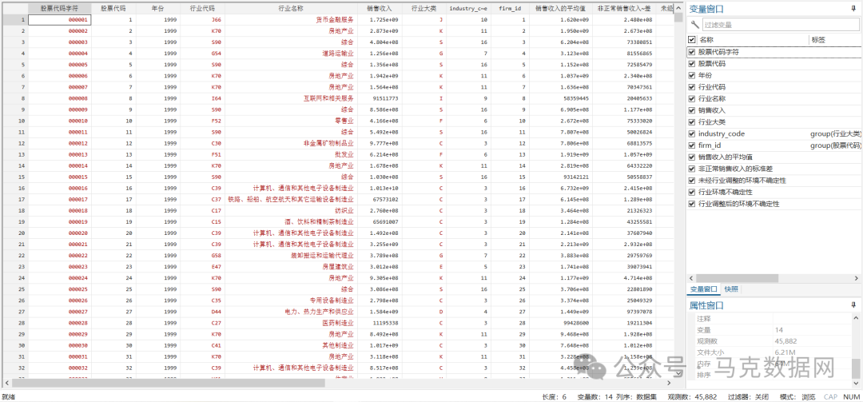Select the 销售收入 column header in data grid
This screenshot has height=402, width=863.
tap(380, 9)
